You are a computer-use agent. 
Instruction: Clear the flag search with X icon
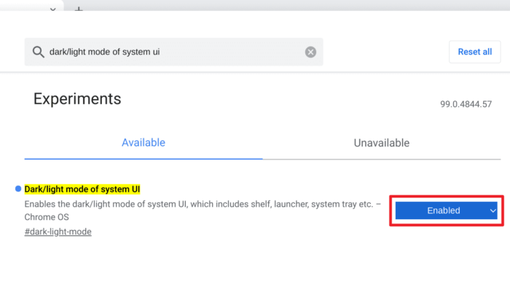click(x=310, y=52)
